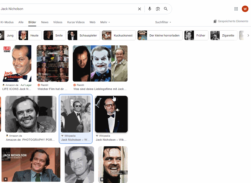251x183 pixels.
Task: Click 'Amazon.de · Auf Lager' source text
Action: (19, 85)
